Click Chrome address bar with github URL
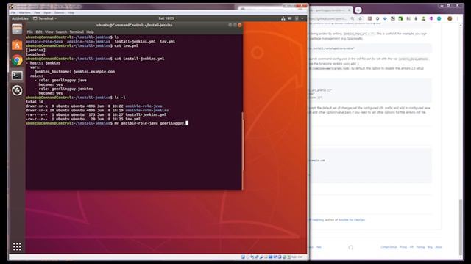The height and width of the screenshot is (264, 471). 329,18
